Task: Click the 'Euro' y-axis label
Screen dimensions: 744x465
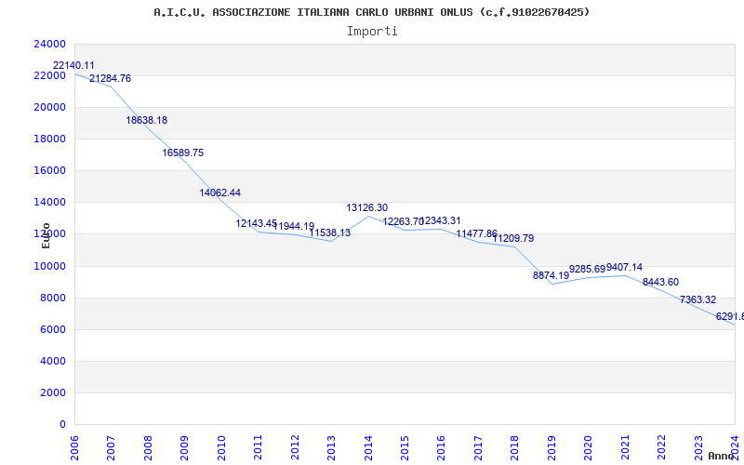Action: tap(46, 235)
